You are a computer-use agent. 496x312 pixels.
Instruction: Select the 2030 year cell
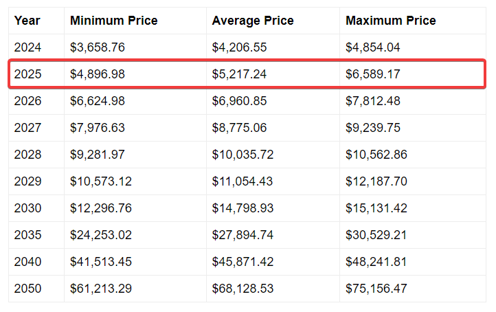coord(27,208)
